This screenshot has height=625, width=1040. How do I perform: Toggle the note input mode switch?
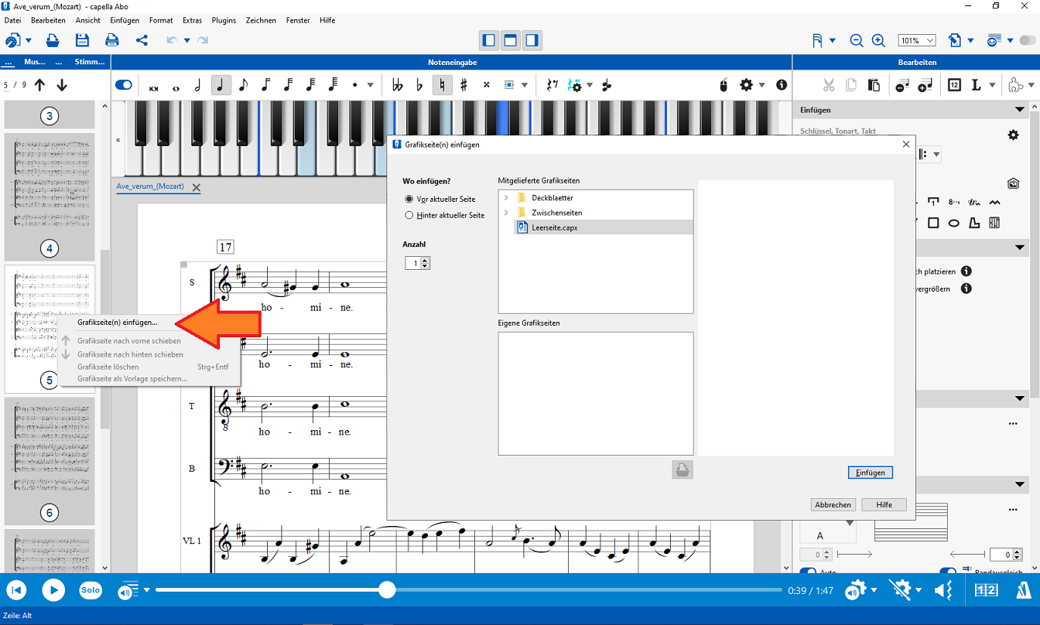pos(124,85)
